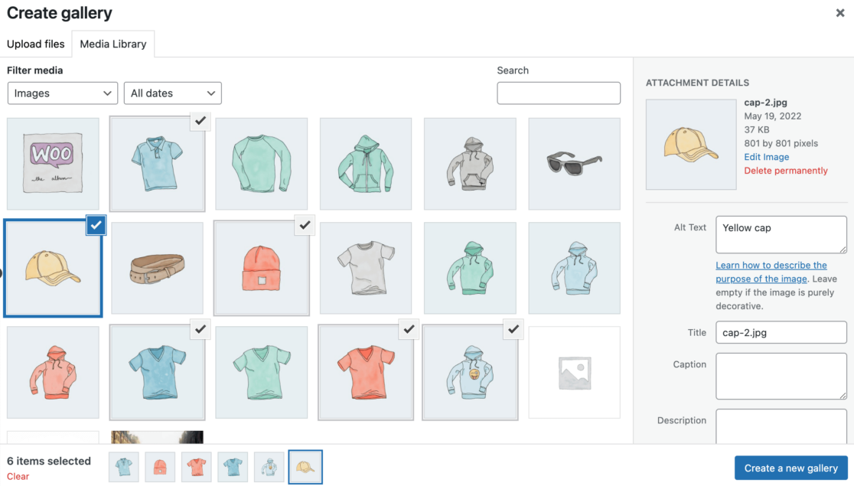Open the All dates filter dropdown

pyautogui.click(x=172, y=93)
